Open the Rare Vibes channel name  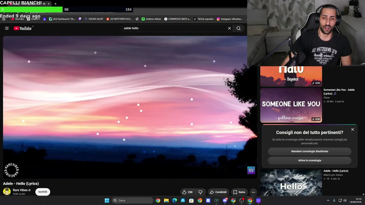tap(20, 190)
